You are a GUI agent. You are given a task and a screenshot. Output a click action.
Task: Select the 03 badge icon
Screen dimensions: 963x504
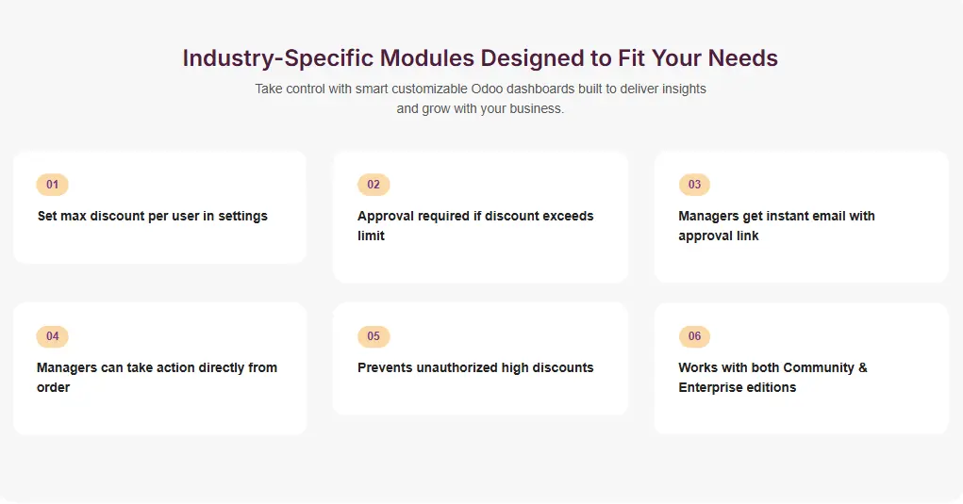click(x=694, y=185)
